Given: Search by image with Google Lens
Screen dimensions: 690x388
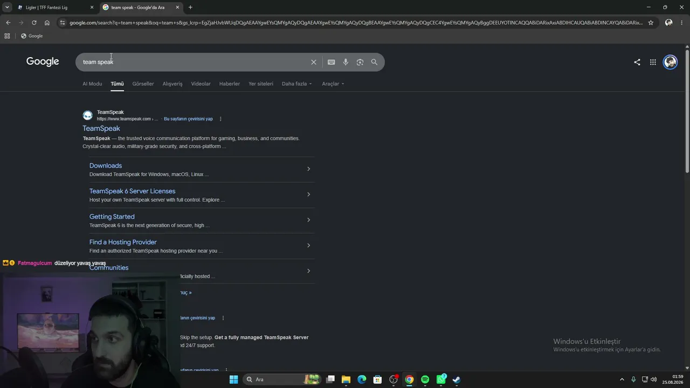Looking at the screenshot, I should pyautogui.click(x=360, y=62).
